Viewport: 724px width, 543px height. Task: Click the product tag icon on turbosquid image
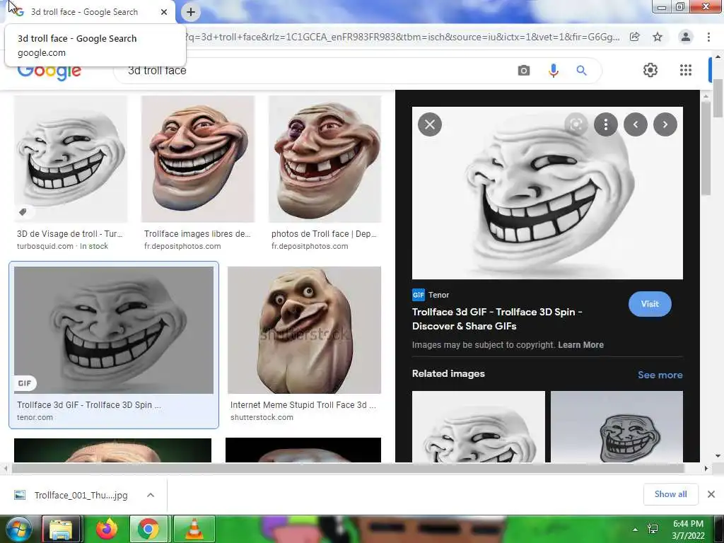coord(23,212)
